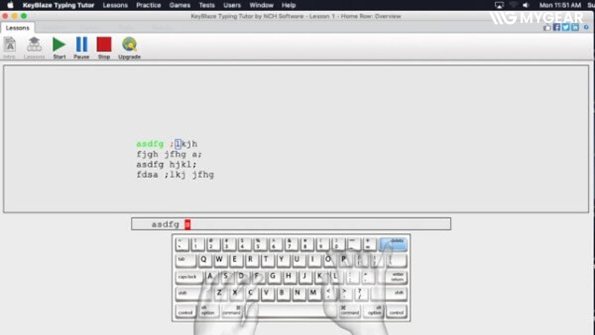Click the Upgrade toolbar icon
The height and width of the screenshot is (335, 595).
click(x=129, y=45)
